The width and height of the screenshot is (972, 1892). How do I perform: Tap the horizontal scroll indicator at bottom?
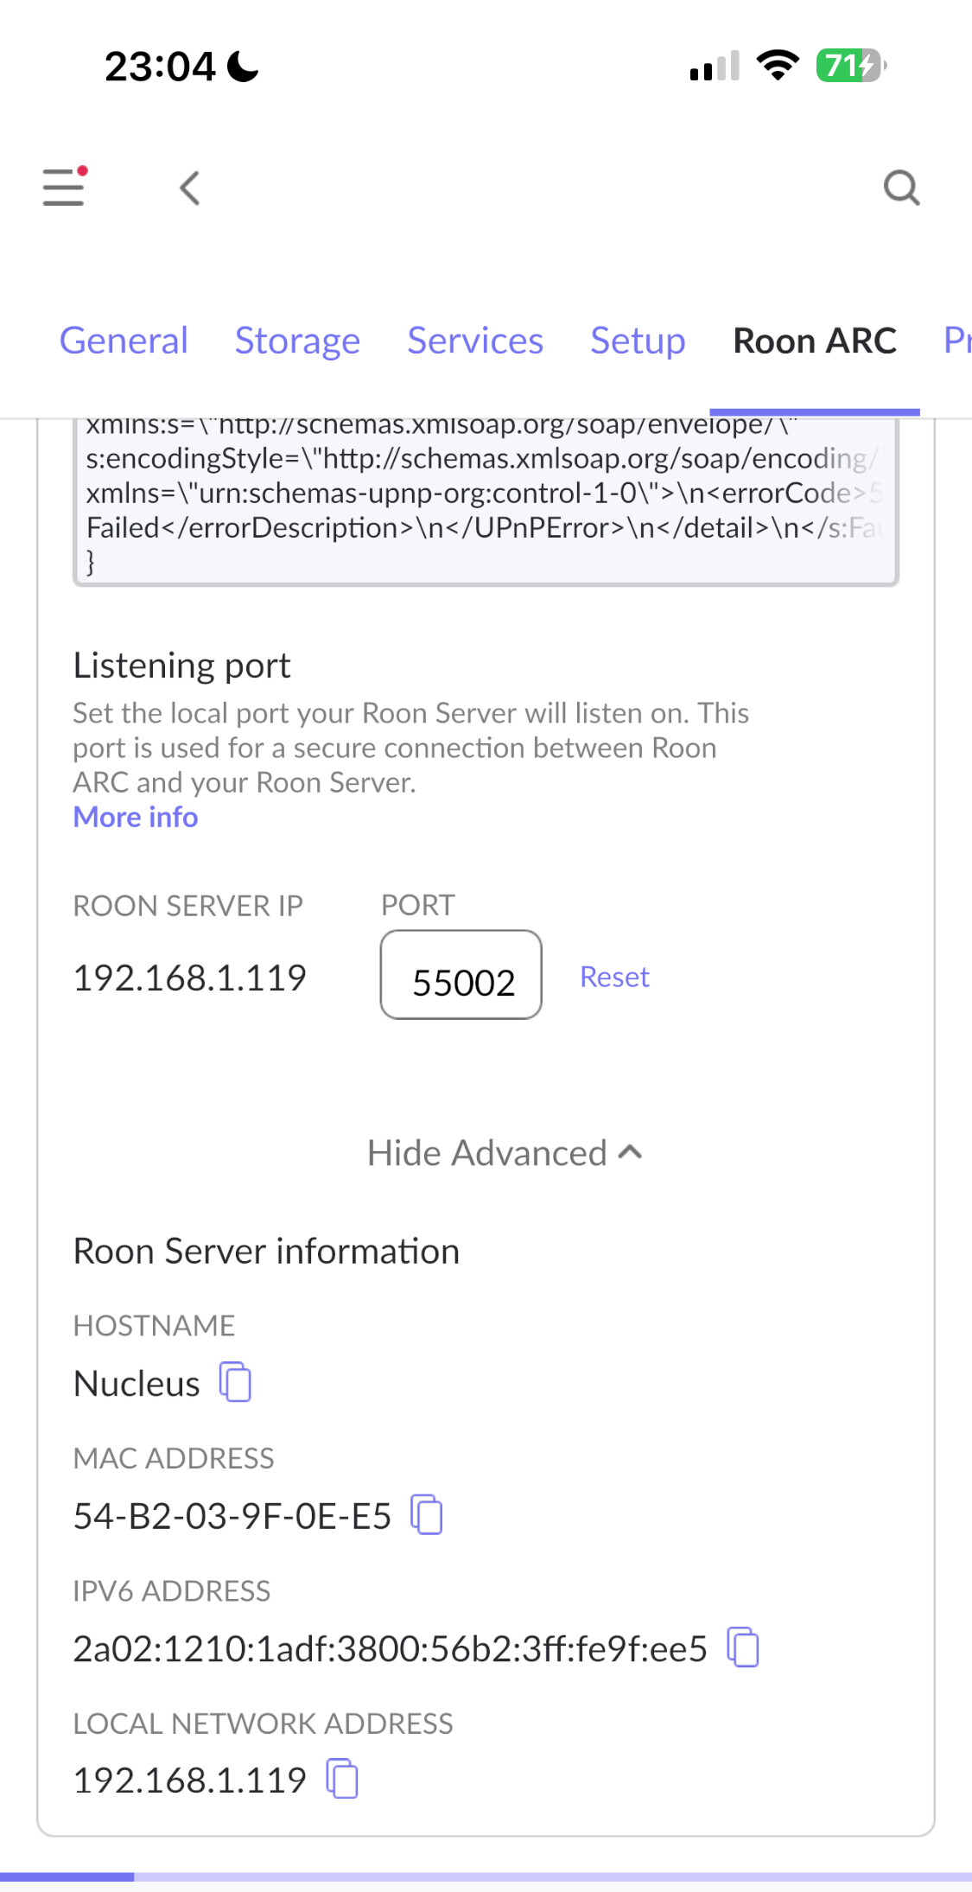click(x=486, y=1876)
